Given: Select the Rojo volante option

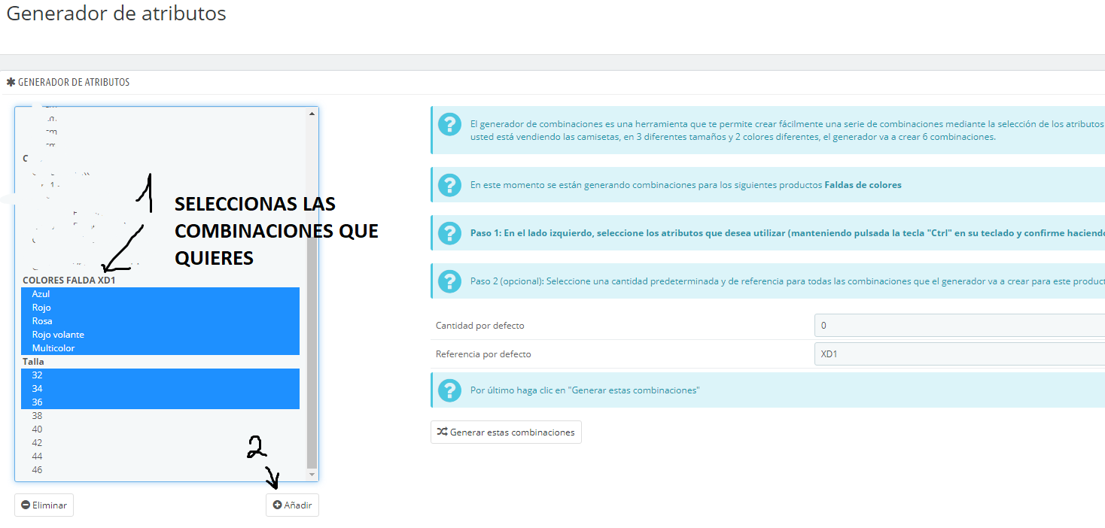Looking at the screenshot, I should click(x=160, y=335).
